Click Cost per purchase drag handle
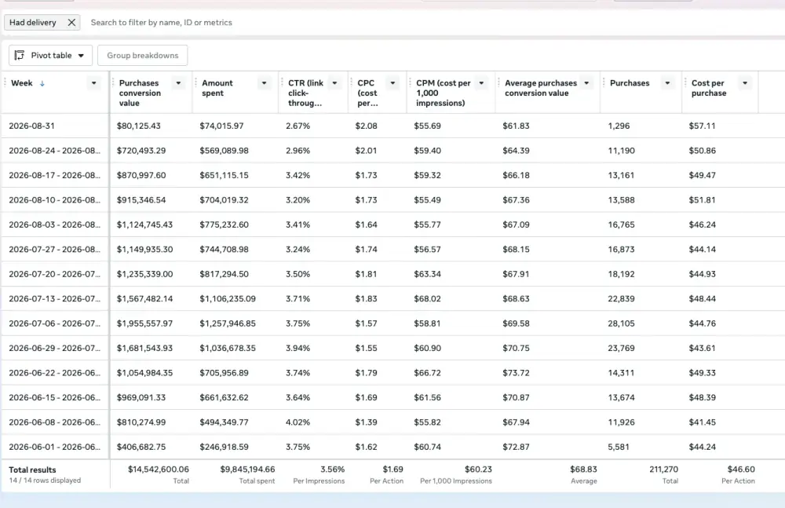The width and height of the screenshot is (785, 508). tap(686, 82)
